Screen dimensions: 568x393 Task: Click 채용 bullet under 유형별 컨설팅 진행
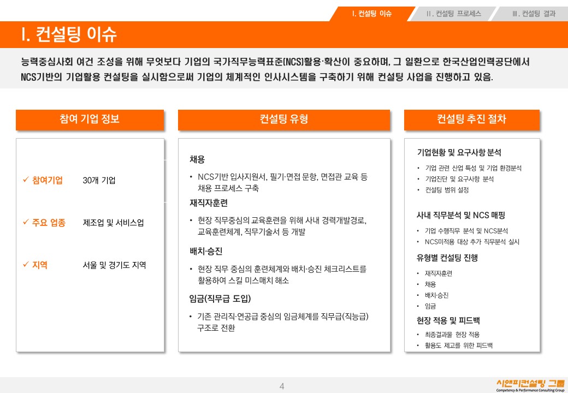pos(430,284)
